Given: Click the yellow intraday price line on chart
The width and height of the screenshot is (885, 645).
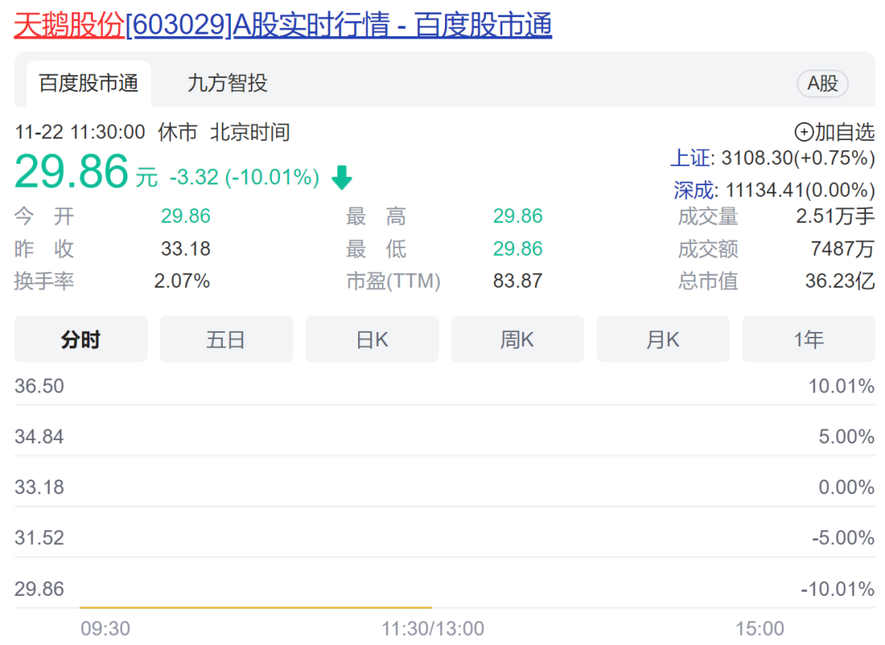Looking at the screenshot, I should pyautogui.click(x=256, y=608).
